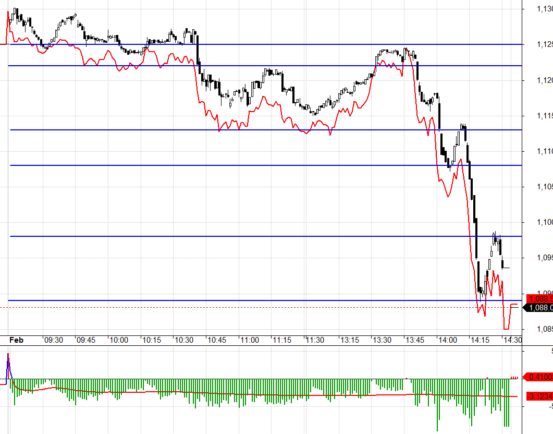Viewport: 553px width, 434px height.
Task: Click the 09:30 time axis label
Action: point(54,340)
